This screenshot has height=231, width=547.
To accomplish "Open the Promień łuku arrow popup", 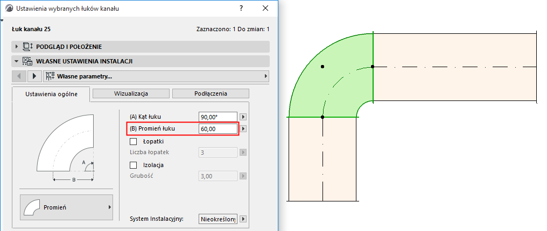I will coord(243,129).
